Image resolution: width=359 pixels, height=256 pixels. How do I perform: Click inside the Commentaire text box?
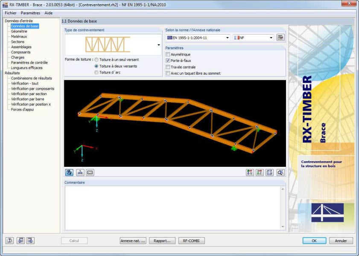(x=173, y=207)
